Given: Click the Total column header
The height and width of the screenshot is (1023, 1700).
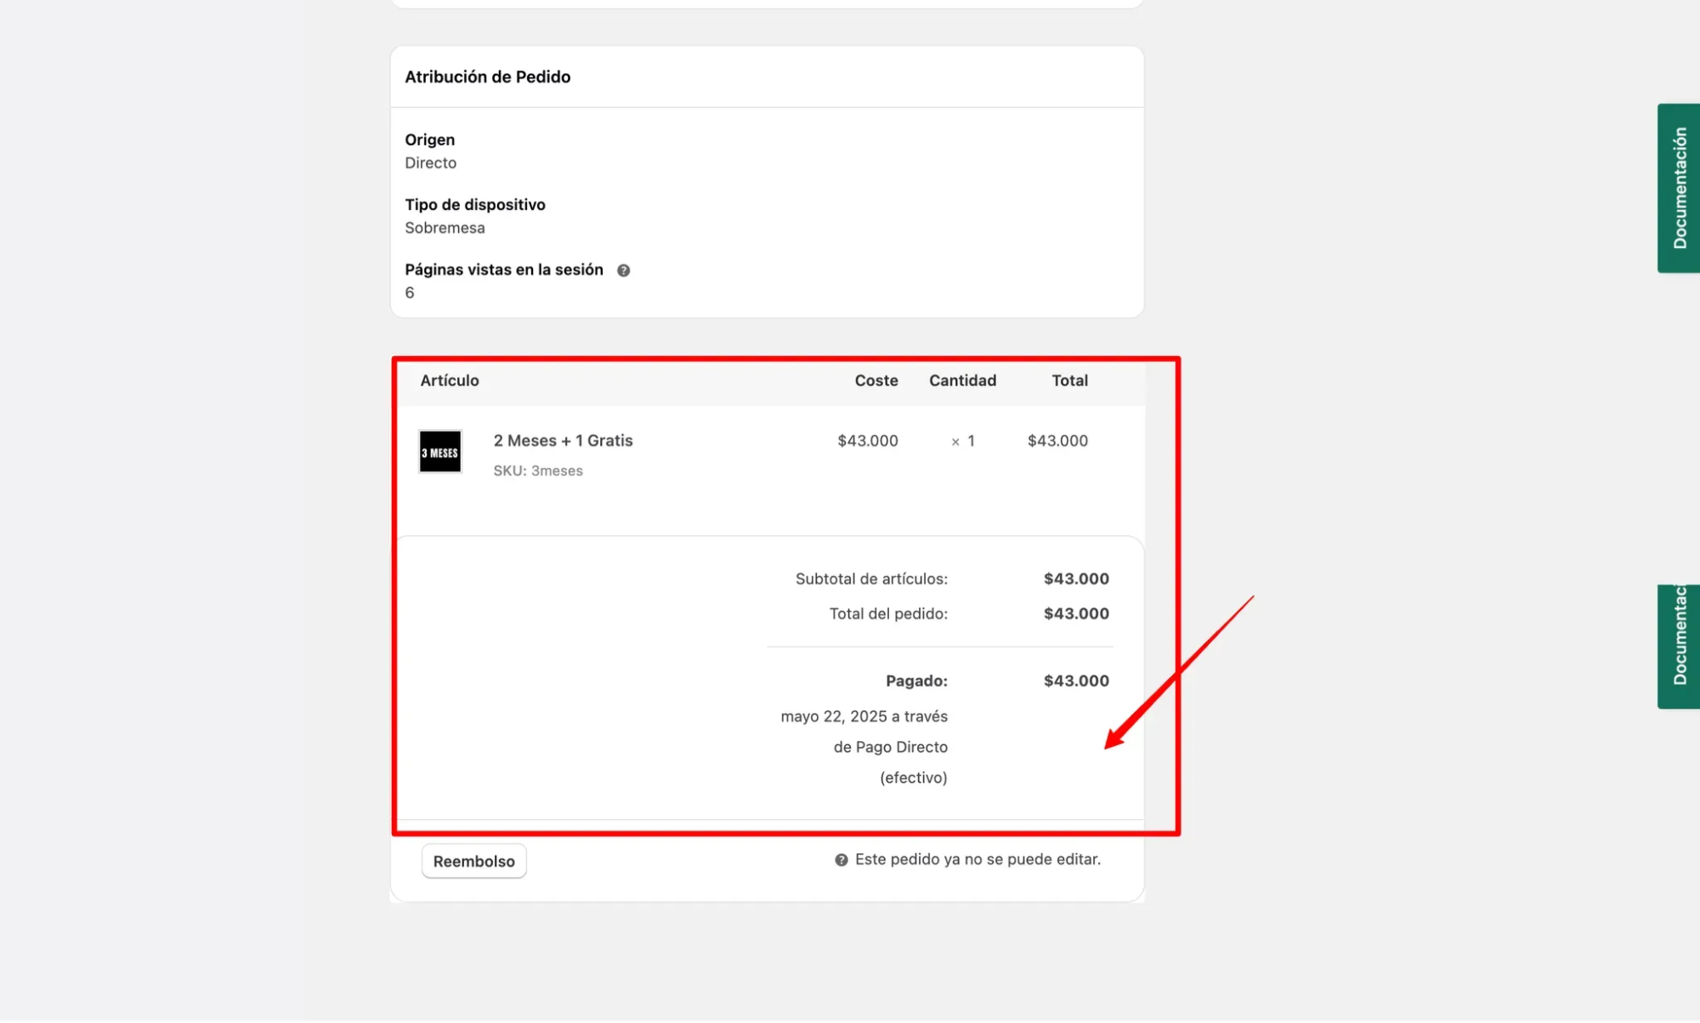Looking at the screenshot, I should [x=1068, y=381].
